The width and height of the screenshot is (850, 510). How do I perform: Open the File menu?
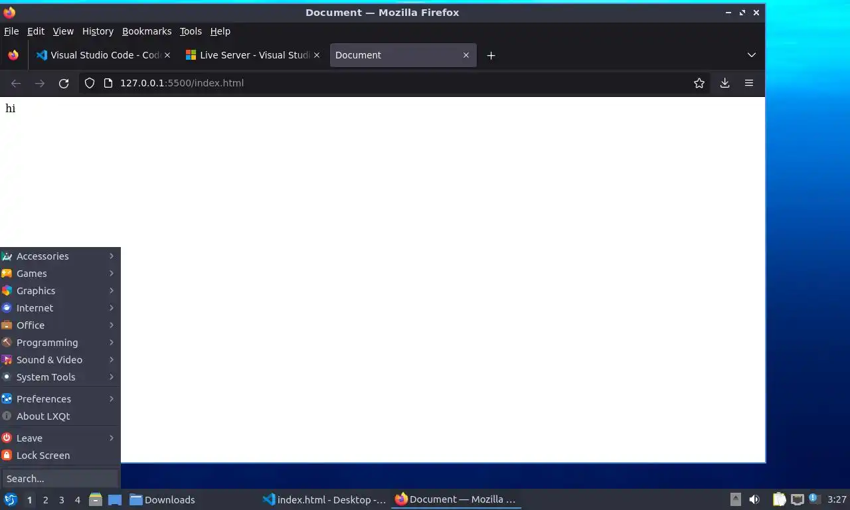[11, 31]
